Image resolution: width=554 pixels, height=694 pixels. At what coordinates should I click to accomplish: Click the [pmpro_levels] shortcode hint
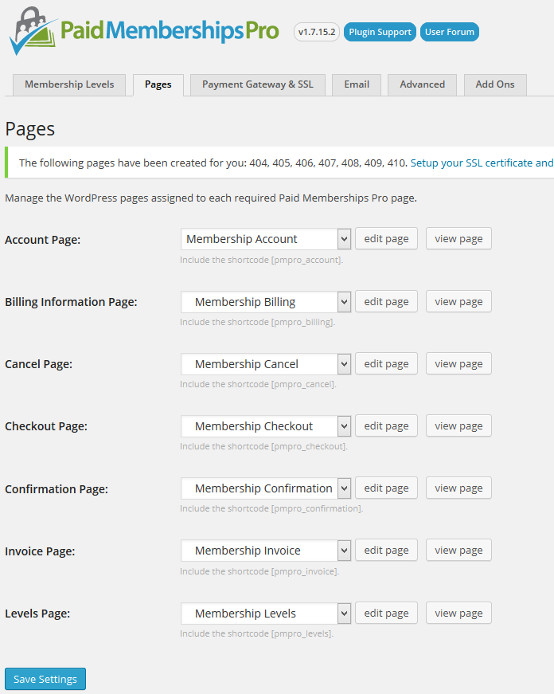(x=256, y=633)
